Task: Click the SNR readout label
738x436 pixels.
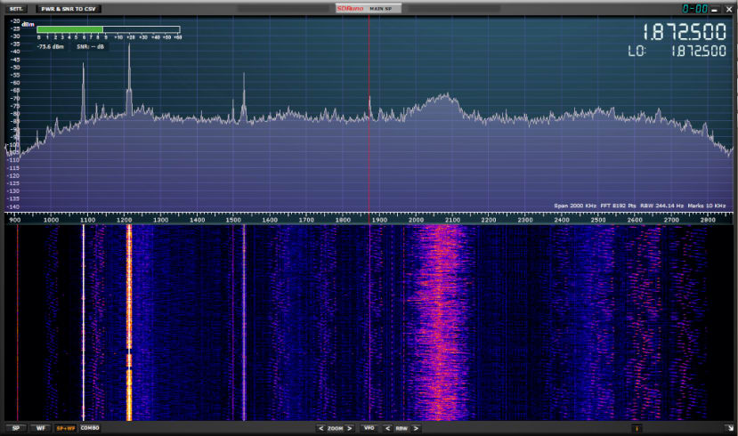Action: pos(91,47)
